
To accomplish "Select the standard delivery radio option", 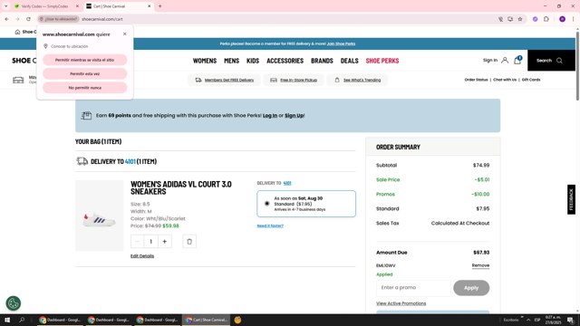I will click(266, 204).
